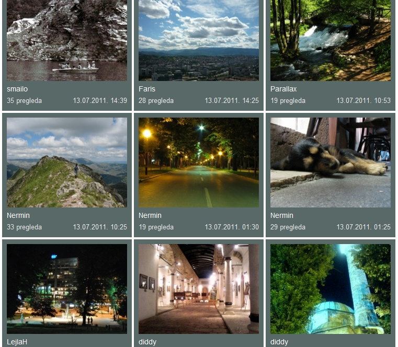Click the timestamp '13.07.2011. 14:25'
Image resolution: width=398 pixels, height=347 pixels.
tap(232, 100)
